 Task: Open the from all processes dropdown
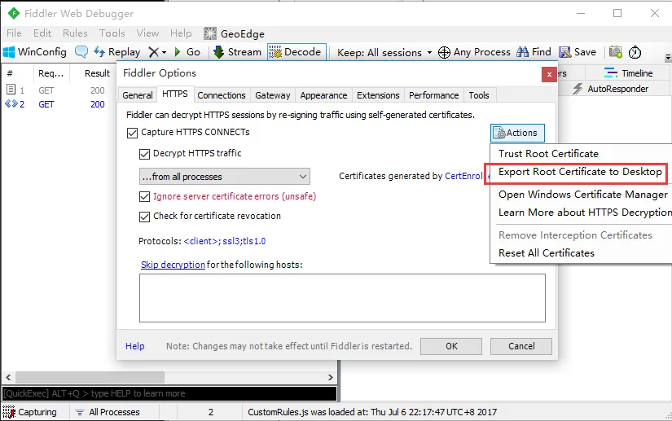point(225,177)
